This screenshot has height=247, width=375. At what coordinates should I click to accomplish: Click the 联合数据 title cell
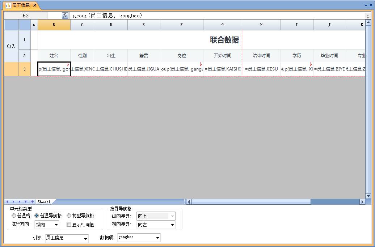coord(224,40)
